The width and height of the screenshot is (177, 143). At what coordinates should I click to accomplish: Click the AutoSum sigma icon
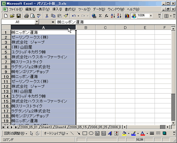[x=100, y=16]
